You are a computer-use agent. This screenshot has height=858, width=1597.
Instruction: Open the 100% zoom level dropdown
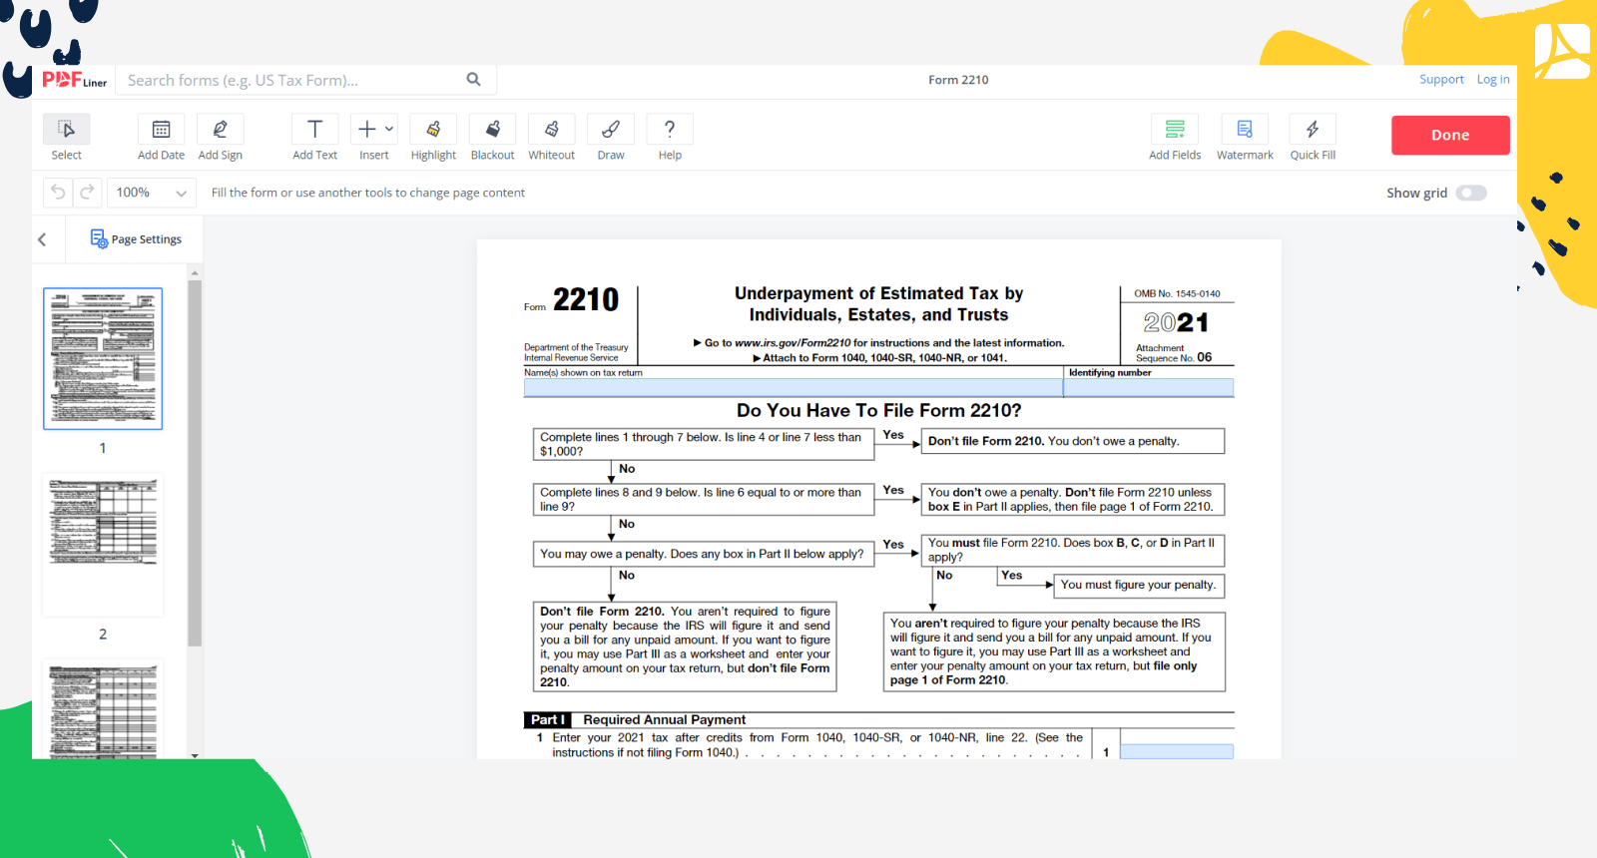point(152,193)
